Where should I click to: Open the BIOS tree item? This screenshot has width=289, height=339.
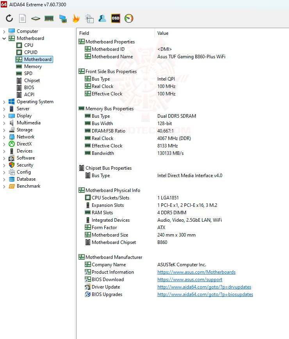(x=29, y=88)
